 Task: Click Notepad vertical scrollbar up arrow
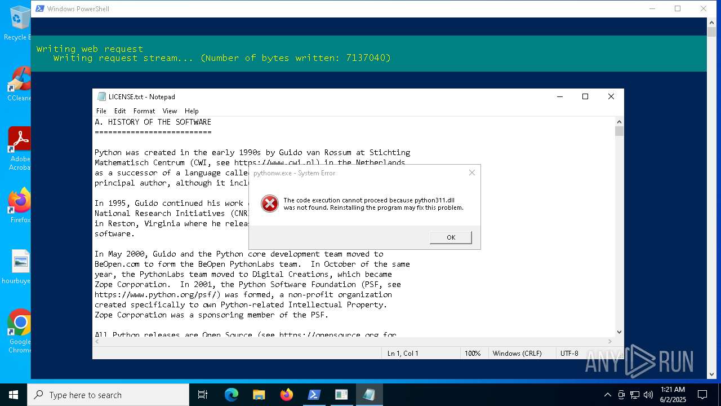(x=619, y=121)
